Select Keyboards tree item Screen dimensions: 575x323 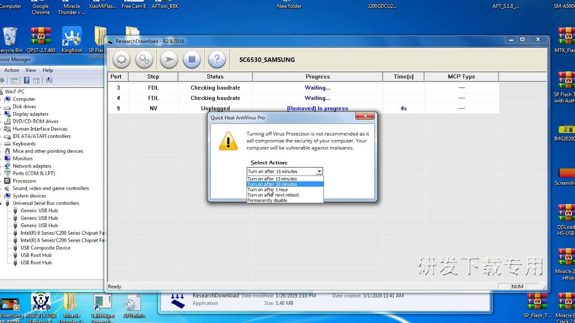click(24, 144)
